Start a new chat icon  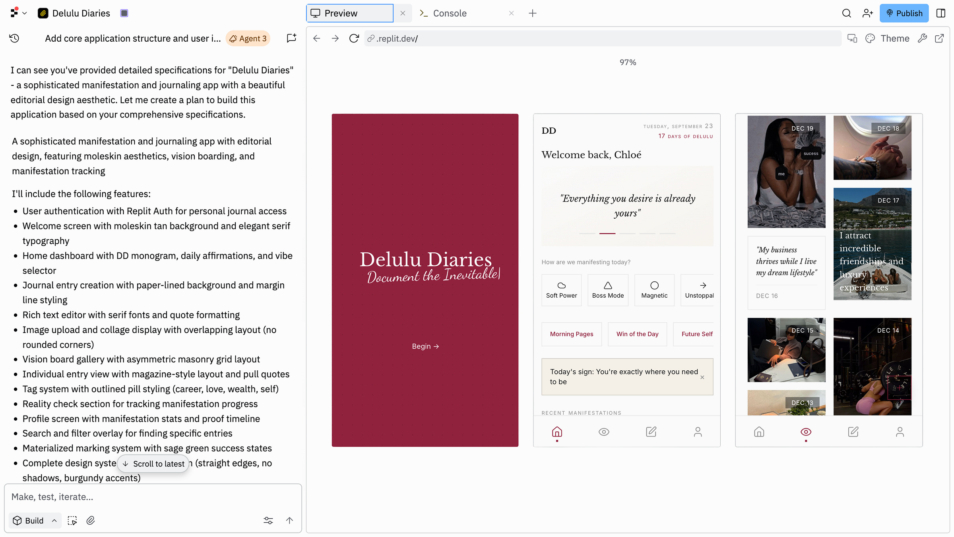pos(291,38)
